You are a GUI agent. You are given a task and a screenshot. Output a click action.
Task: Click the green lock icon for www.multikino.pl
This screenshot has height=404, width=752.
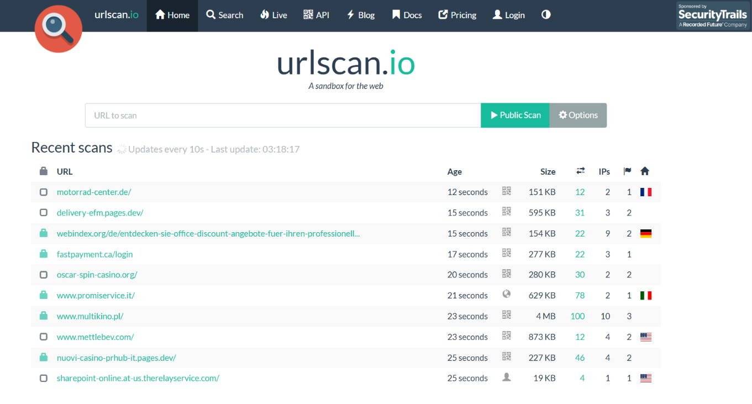[44, 316]
